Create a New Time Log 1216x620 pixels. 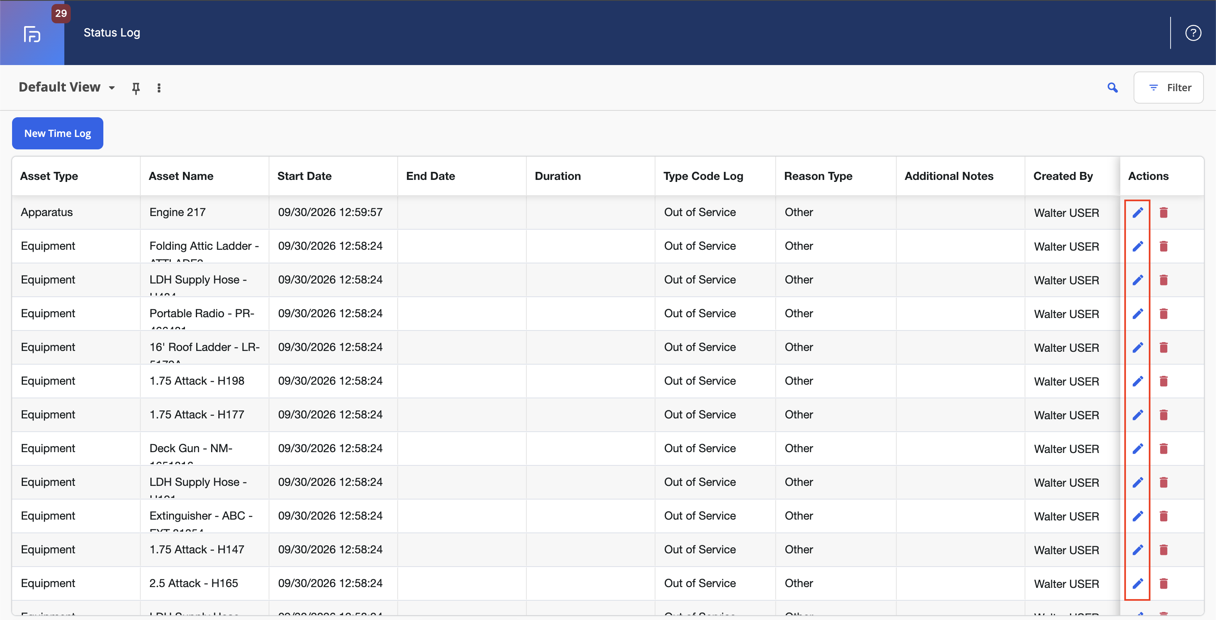[58, 133]
